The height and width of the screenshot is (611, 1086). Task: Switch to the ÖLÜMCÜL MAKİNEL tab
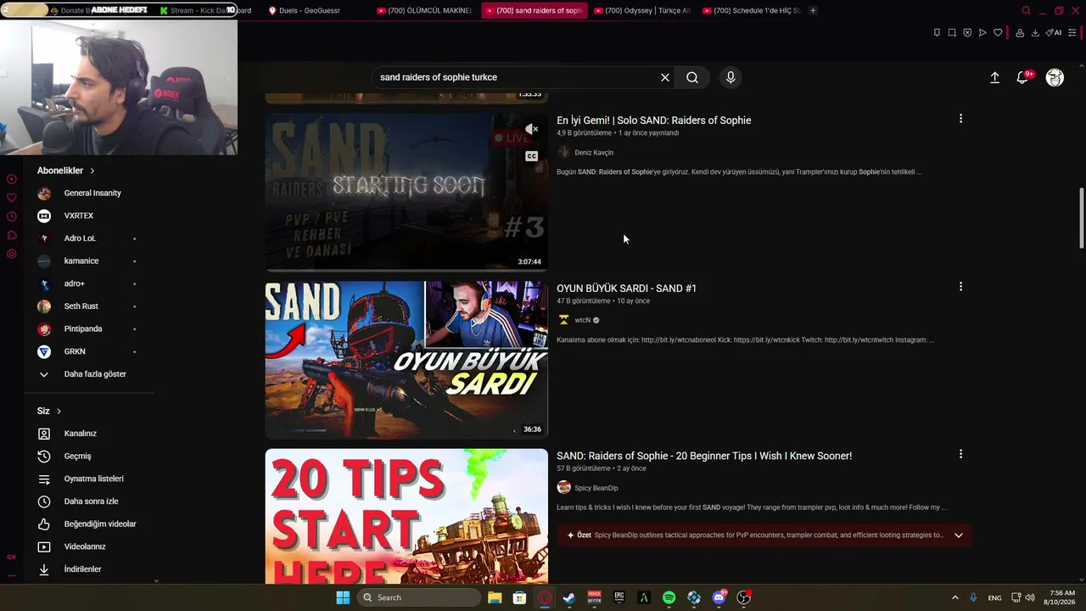click(424, 10)
